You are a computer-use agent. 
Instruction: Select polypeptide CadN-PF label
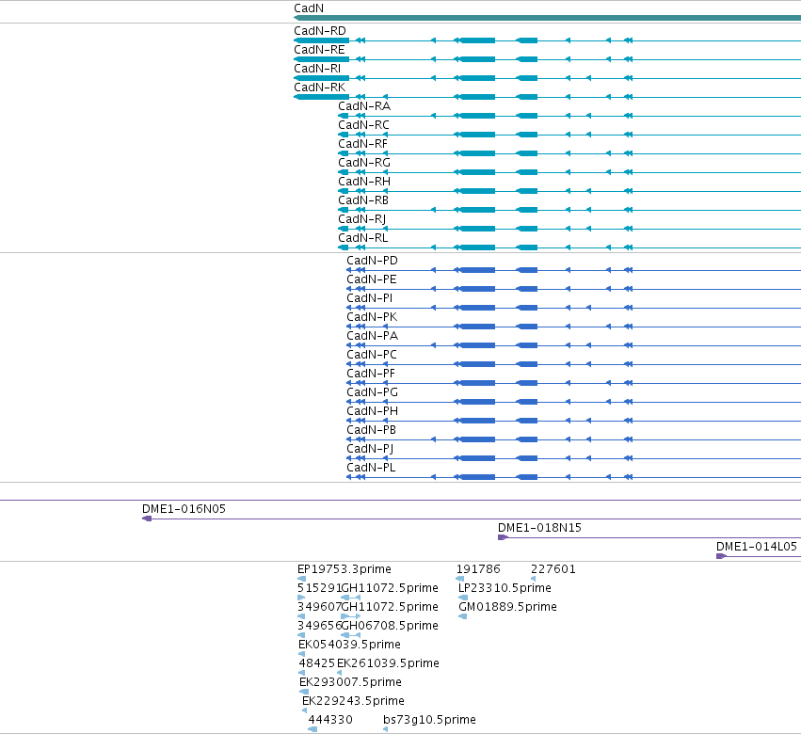click(371, 374)
